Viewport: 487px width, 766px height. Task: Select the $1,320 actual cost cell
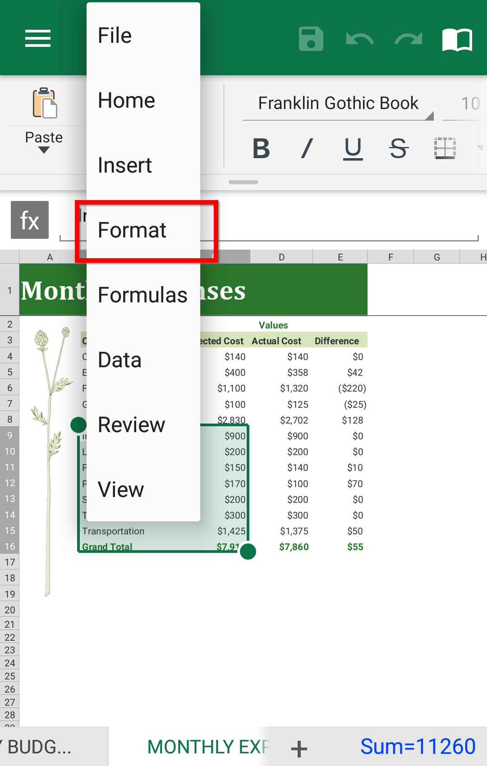pos(294,388)
